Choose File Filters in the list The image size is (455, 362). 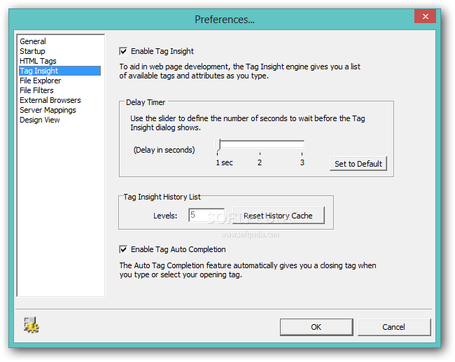[59, 90]
